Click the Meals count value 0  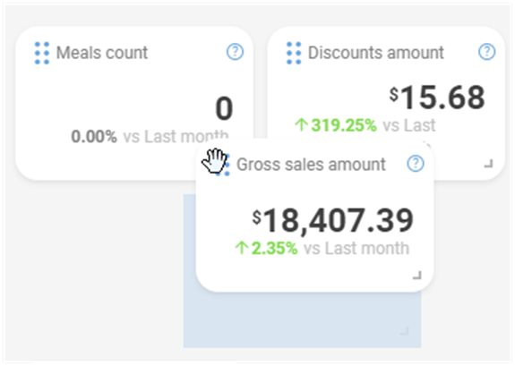pyautogui.click(x=224, y=108)
